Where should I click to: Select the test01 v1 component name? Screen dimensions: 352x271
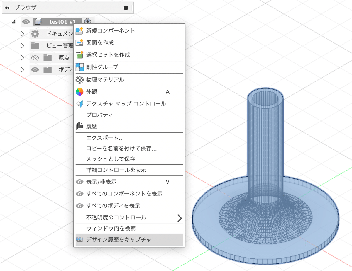62,22
